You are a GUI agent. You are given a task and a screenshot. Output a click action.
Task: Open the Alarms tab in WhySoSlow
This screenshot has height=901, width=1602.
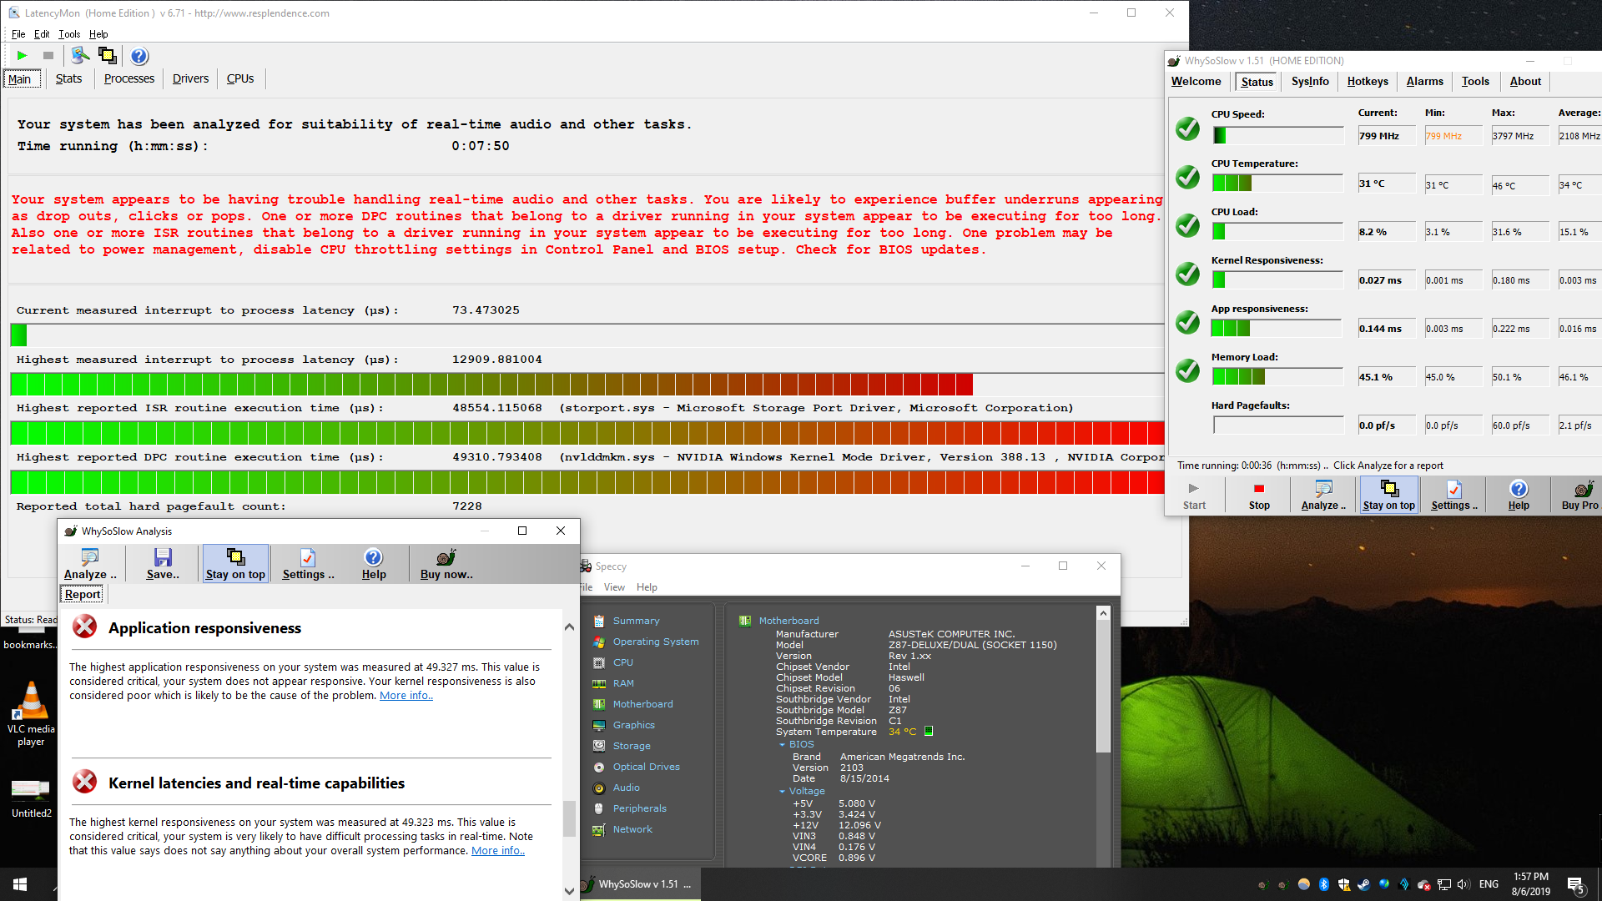[1424, 81]
